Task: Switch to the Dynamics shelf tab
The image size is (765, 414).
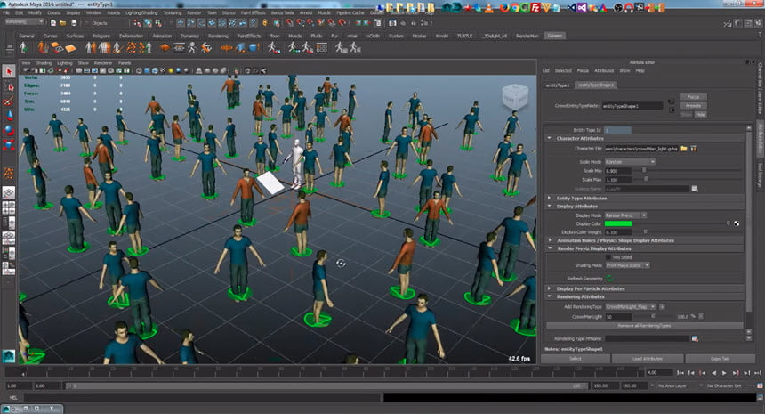Action: click(189, 36)
